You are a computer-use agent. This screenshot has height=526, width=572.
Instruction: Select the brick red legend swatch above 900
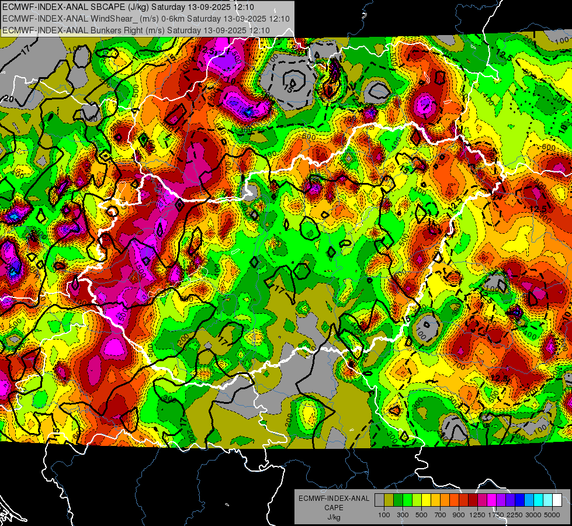pyautogui.click(x=464, y=500)
